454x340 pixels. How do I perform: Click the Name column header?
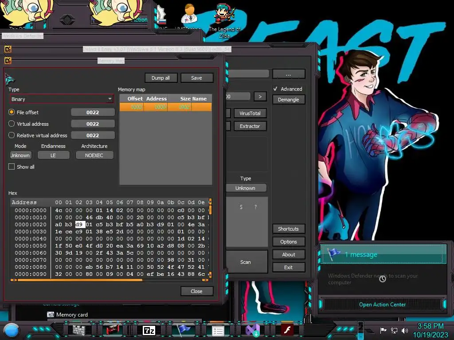coord(202,99)
